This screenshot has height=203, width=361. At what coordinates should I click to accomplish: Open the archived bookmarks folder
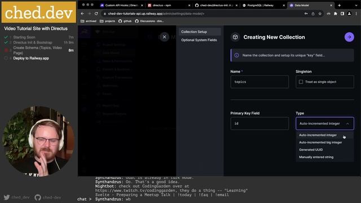[89, 21]
